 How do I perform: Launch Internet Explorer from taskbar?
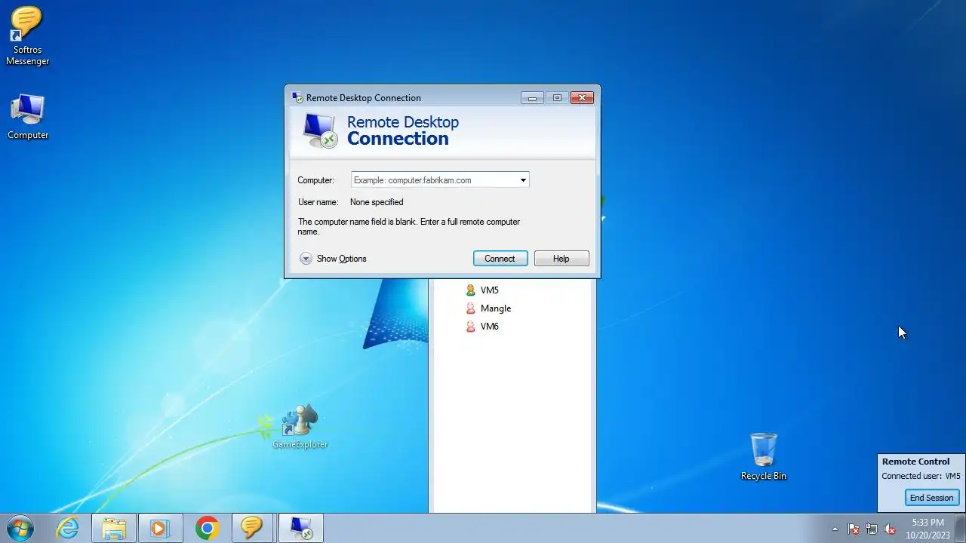(68, 528)
